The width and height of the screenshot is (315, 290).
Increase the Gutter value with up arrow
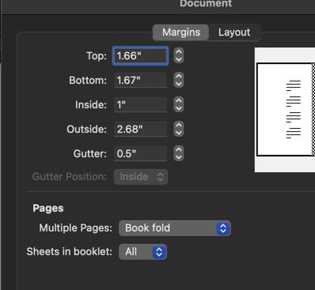point(179,150)
